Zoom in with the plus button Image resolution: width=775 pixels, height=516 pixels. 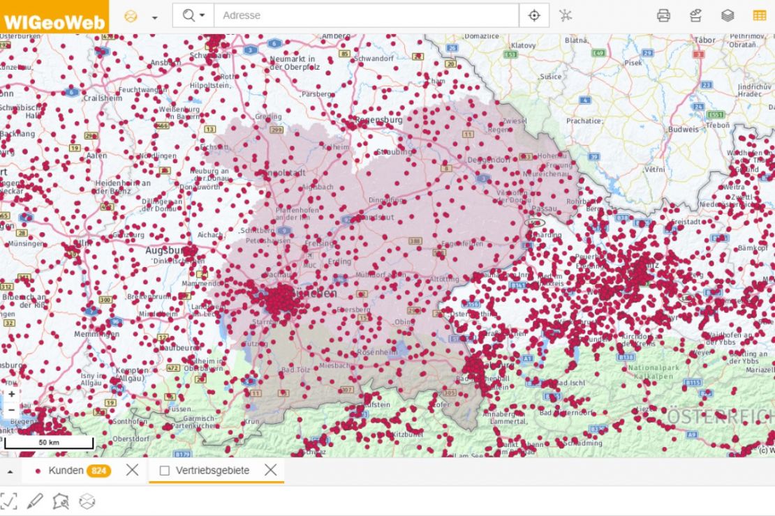11,394
